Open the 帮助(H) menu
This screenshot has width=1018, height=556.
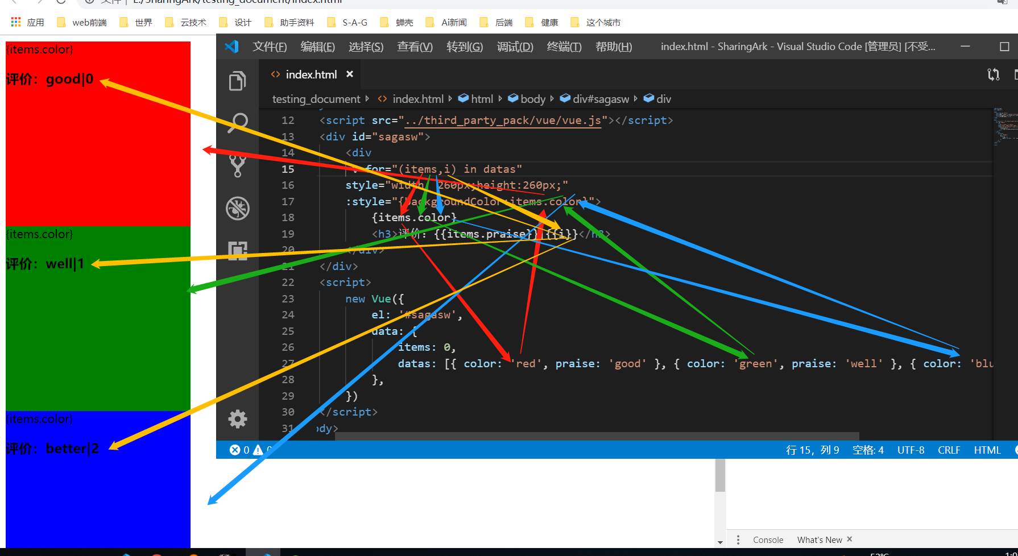click(x=613, y=47)
